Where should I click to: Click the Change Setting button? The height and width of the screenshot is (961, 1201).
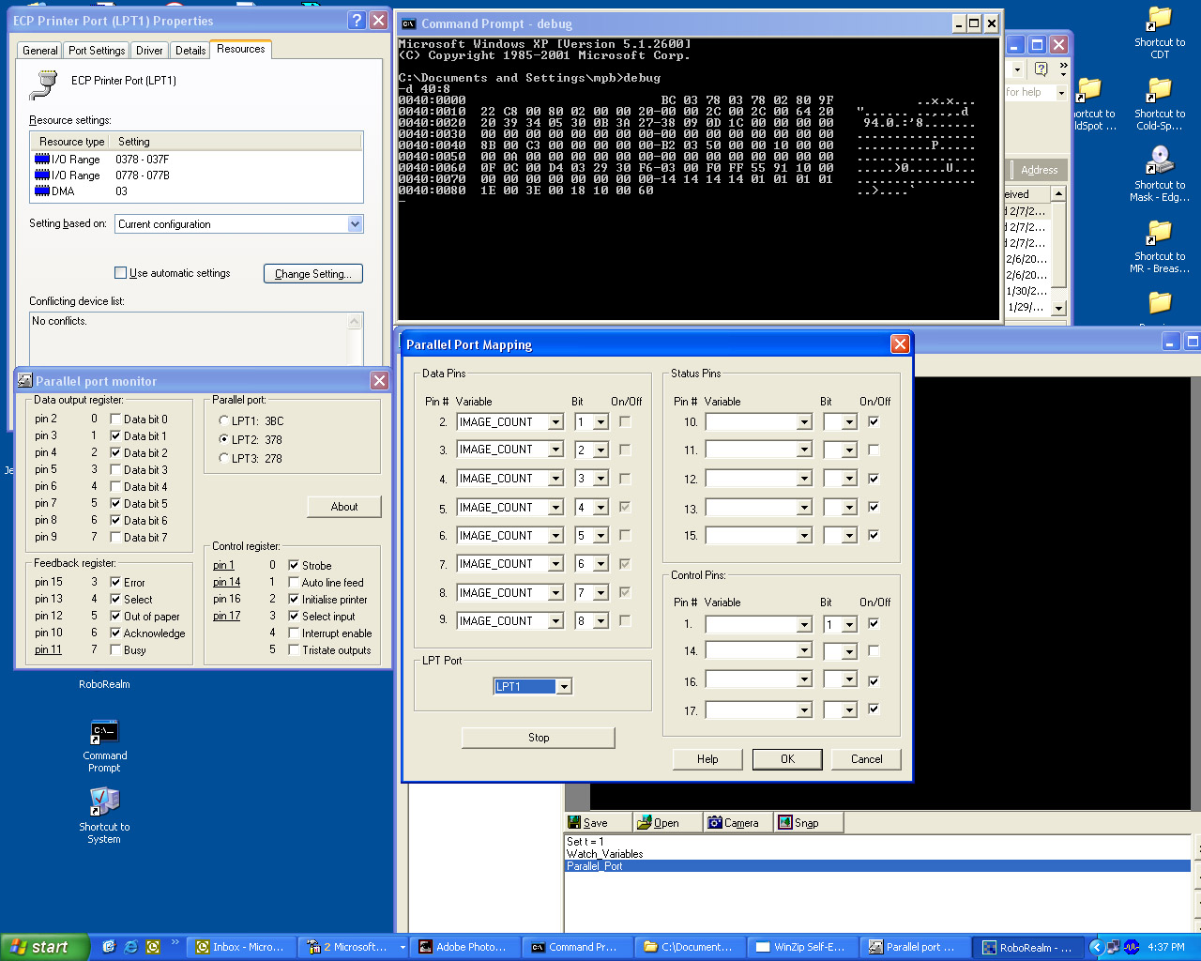tap(312, 274)
